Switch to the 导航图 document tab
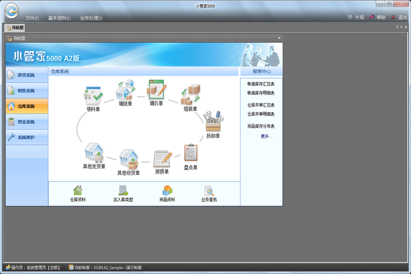The width and height of the screenshot is (411, 274). pos(15,28)
